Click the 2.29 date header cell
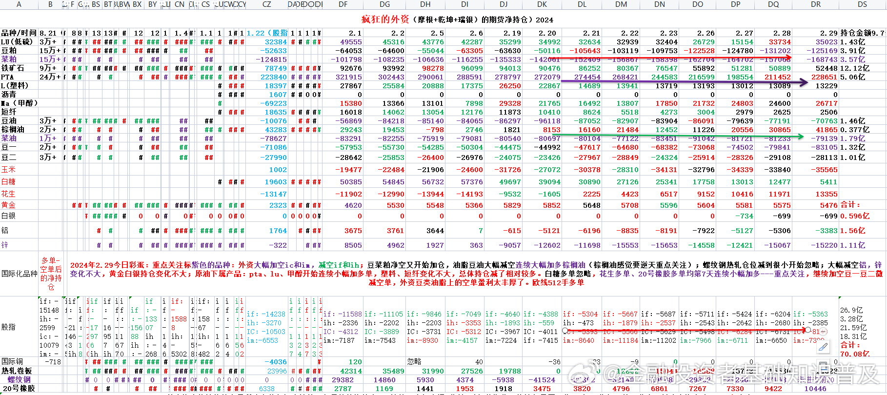This screenshot has width=887, height=395. coord(825,33)
